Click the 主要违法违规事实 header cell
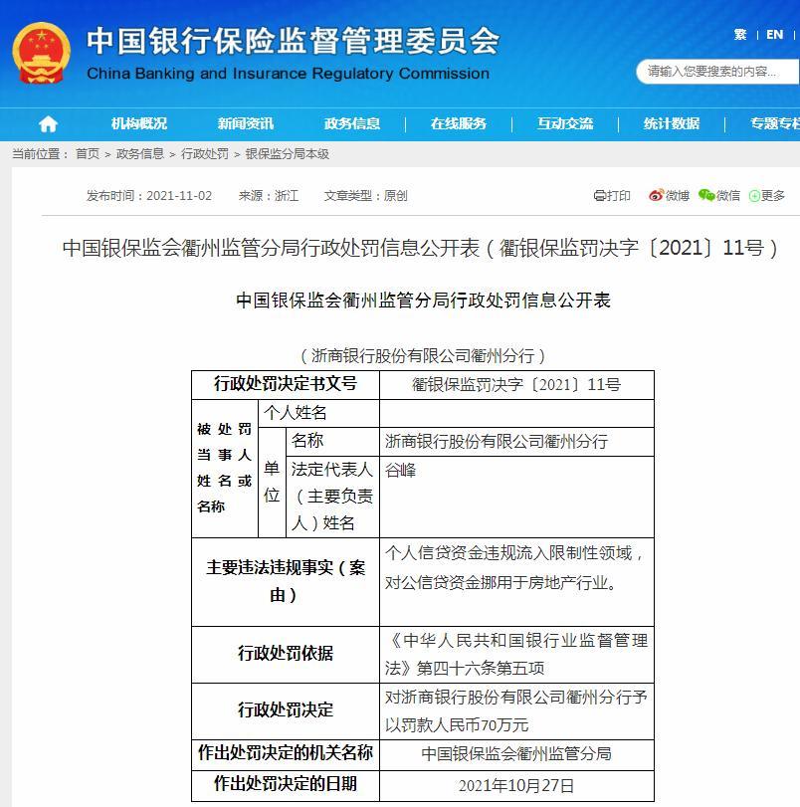This screenshot has width=800, height=807. [x=286, y=582]
